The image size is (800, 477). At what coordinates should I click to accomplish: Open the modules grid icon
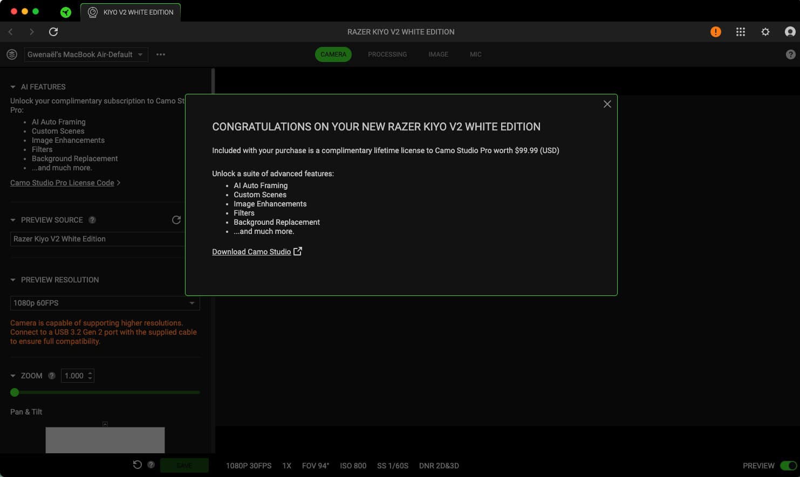tap(740, 32)
